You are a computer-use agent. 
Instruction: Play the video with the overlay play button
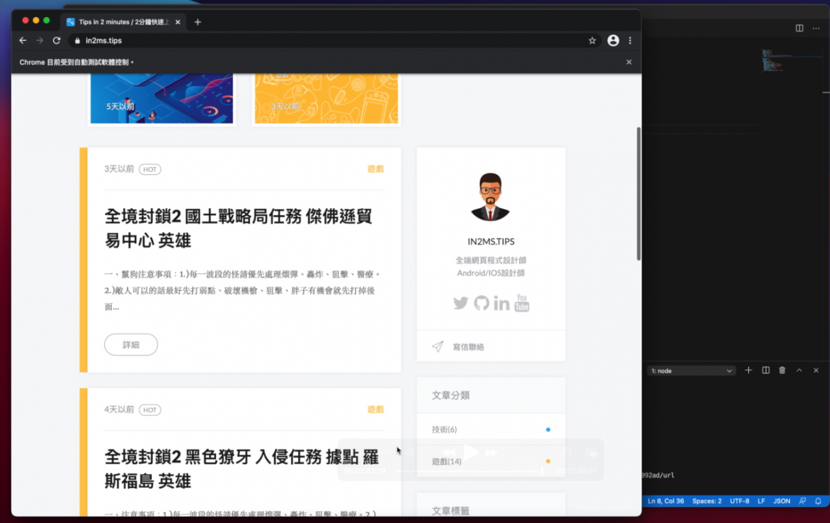coord(471,452)
